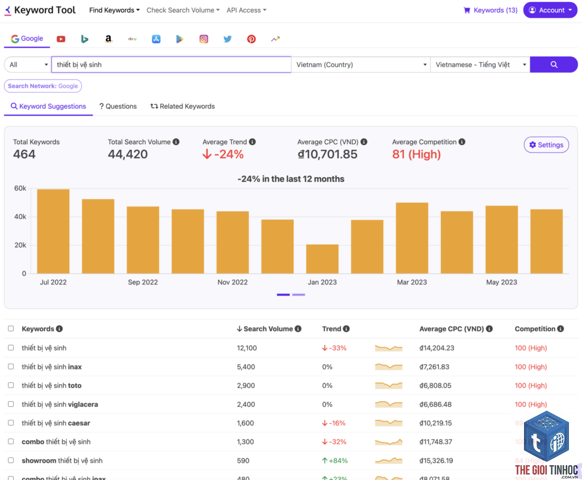Select the second chart page indicator
This screenshot has height=480, width=582.
[x=298, y=294]
